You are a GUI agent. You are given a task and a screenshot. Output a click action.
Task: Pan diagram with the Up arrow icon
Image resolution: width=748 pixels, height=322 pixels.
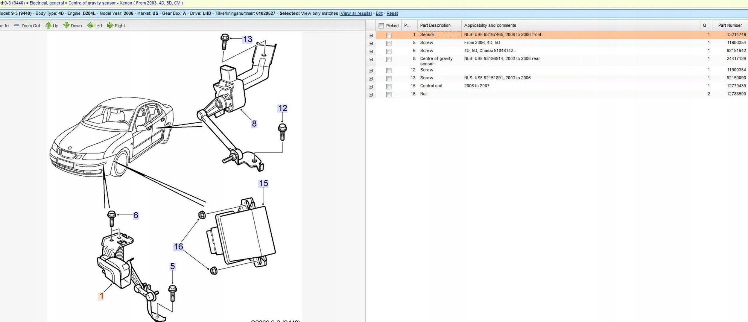coord(48,25)
